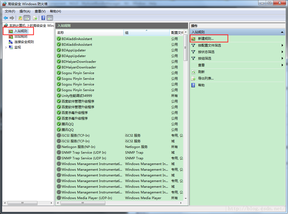The width and height of the screenshot is (288, 214).
Task: Open 按配置文件筛选 submenu
Action: tap(209, 45)
